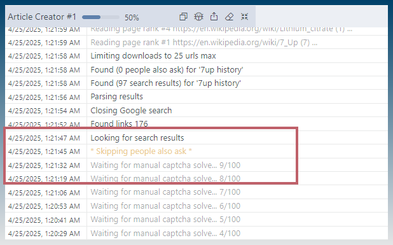Screen dimensions: 393x245
Task: Click the timestamp '4/25/2025, 1:21:06 AM'
Action: tap(44, 193)
